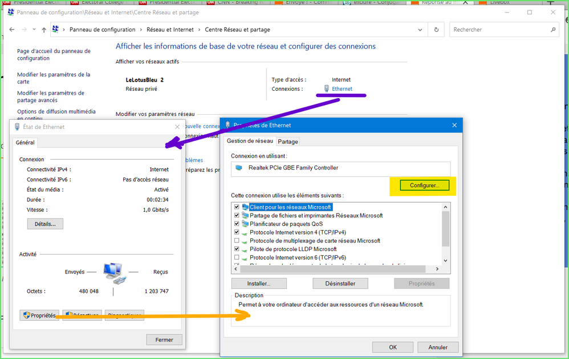Toggle Pilote de protocole LLDP Microsoft checkbox
This screenshot has width=569, height=359.
[x=237, y=249]
